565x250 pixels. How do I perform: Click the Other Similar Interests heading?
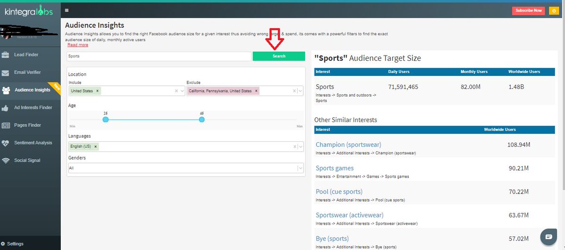coord(346,120)
